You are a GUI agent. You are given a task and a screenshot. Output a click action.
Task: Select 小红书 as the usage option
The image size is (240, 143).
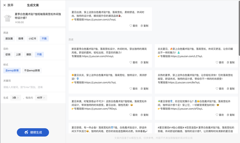coord(32,38)
